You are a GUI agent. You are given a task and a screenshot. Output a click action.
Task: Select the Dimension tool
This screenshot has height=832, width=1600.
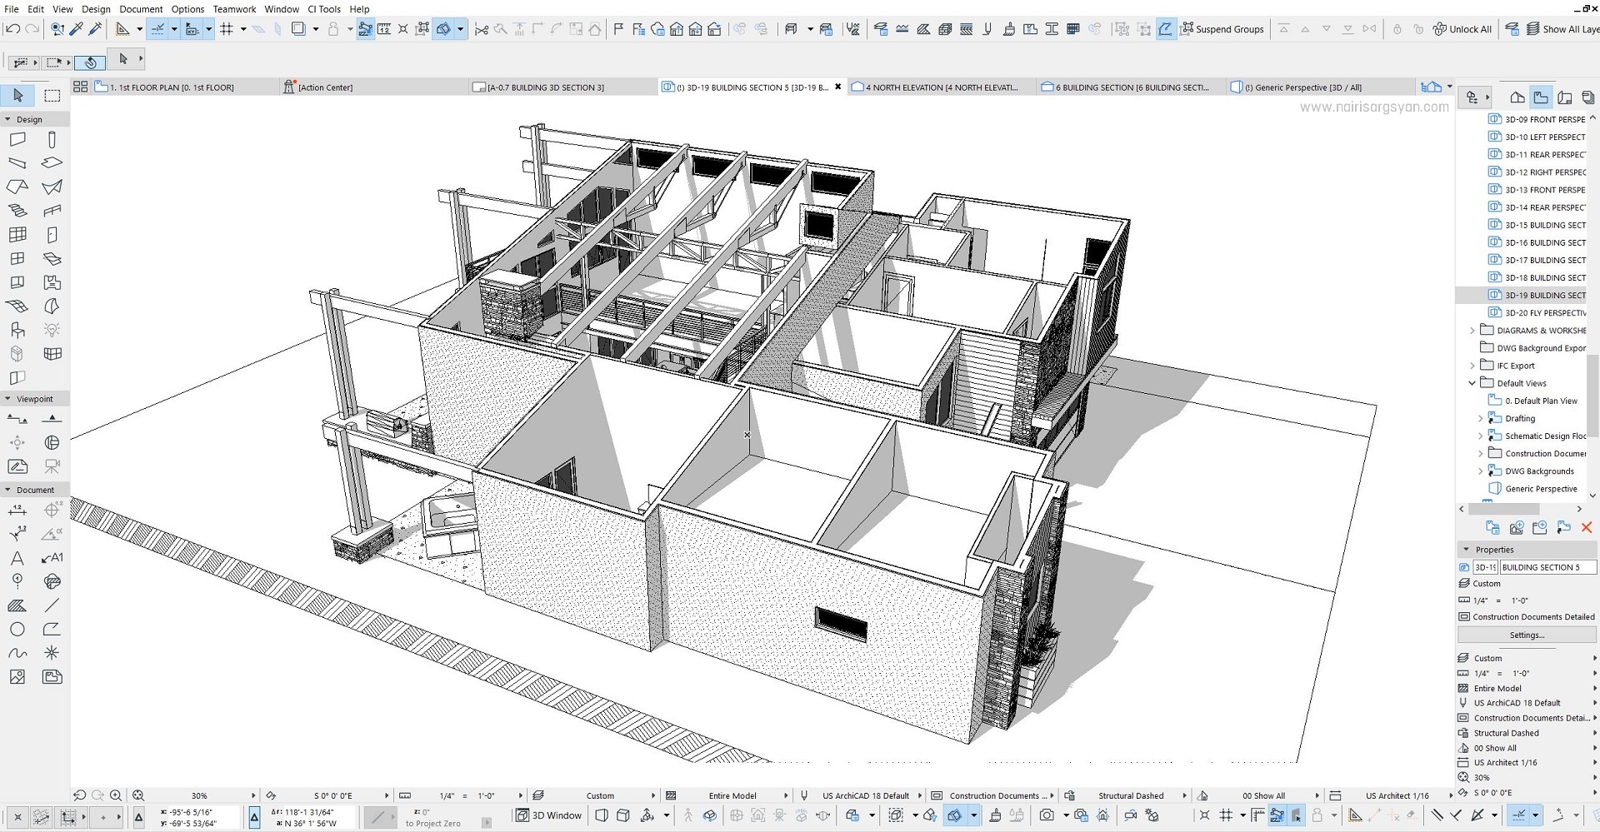click(17, 510)
